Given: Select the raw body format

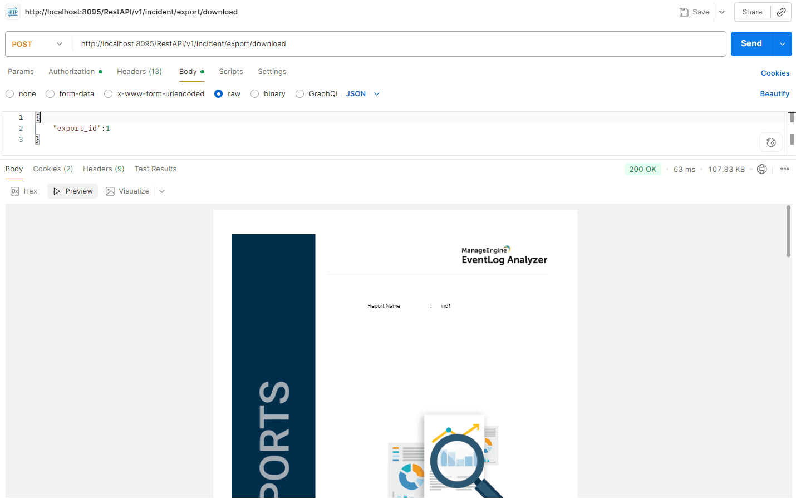Looking at the screenshot, I should point(219,93).
